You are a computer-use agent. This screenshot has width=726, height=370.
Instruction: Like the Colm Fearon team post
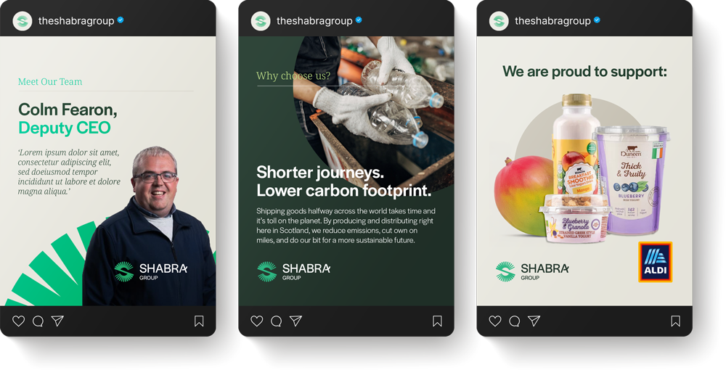(19, 321)
